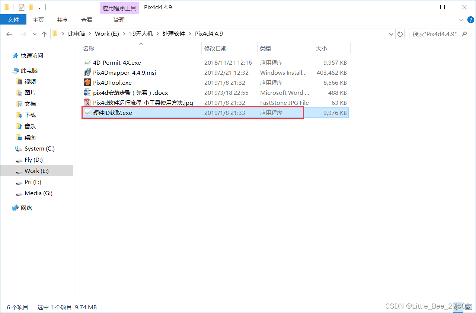Open the quick access toolbar customize dropdown
The height and width of the screenshot is (313, 476).
coord(39,8)
